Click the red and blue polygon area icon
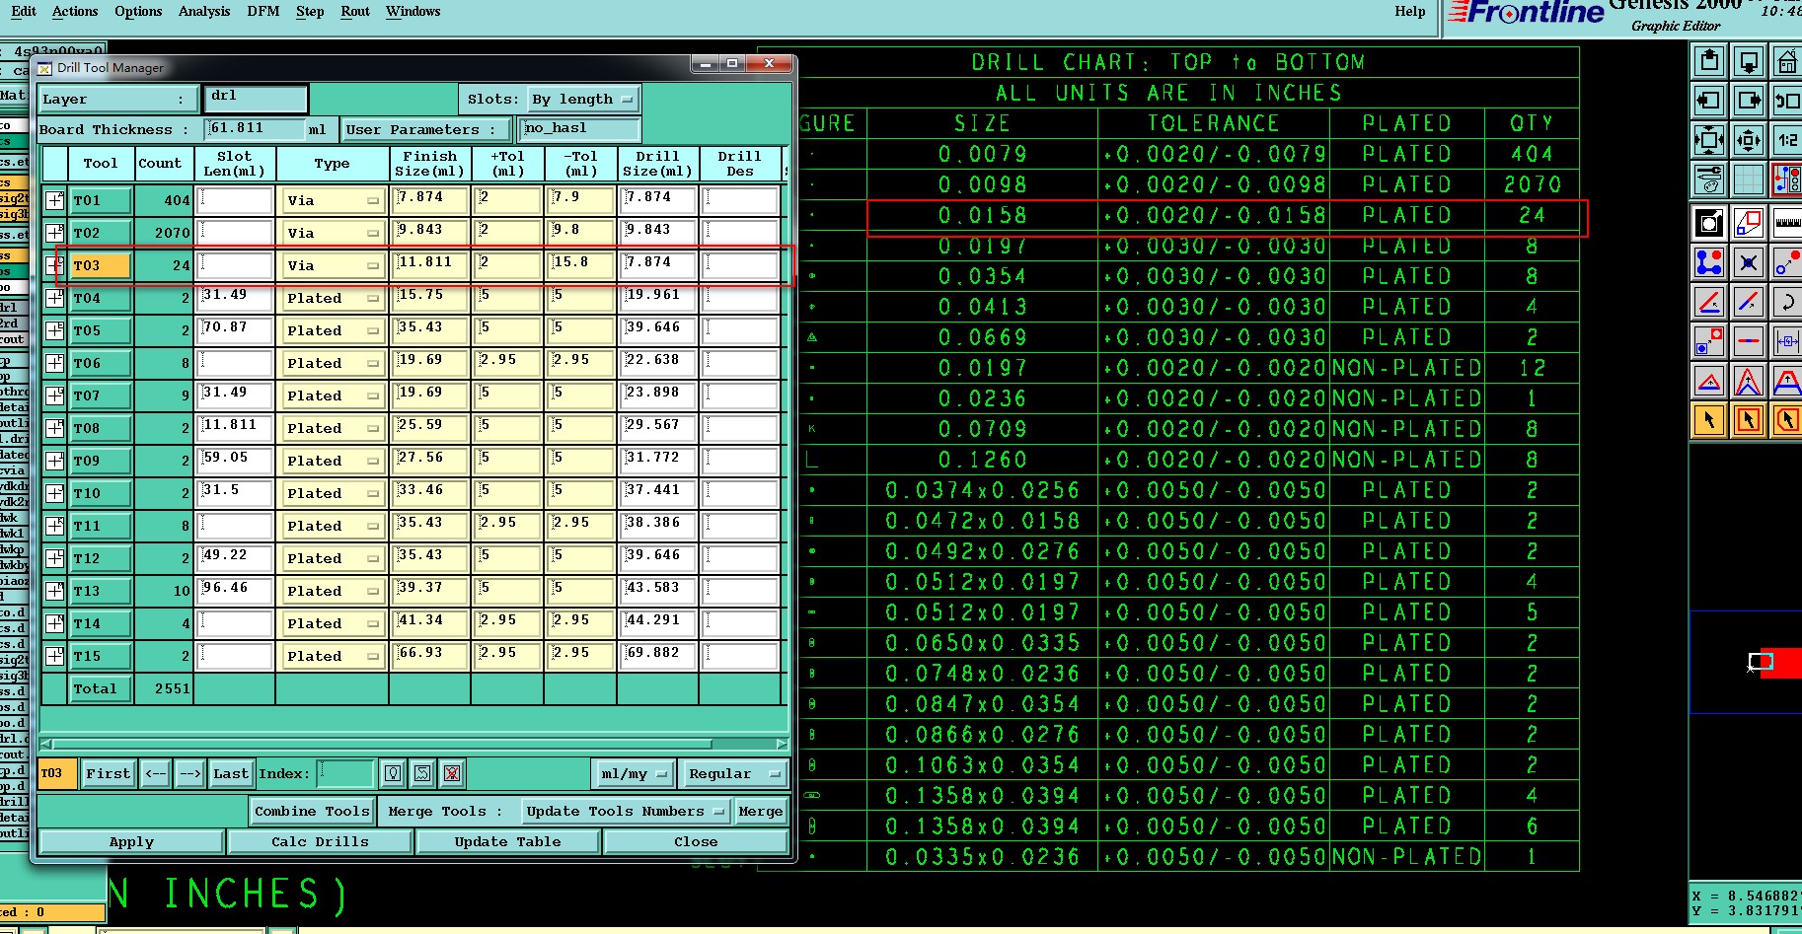Screen dimensions: 1802x934 tap(1748, 224)
